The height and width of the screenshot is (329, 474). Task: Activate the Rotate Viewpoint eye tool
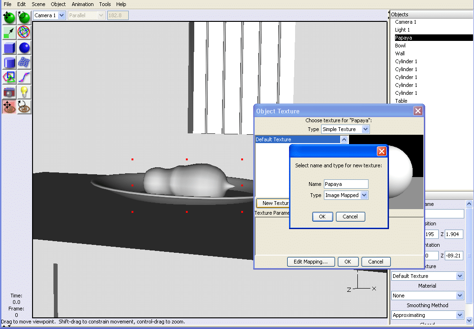[24, 107]
